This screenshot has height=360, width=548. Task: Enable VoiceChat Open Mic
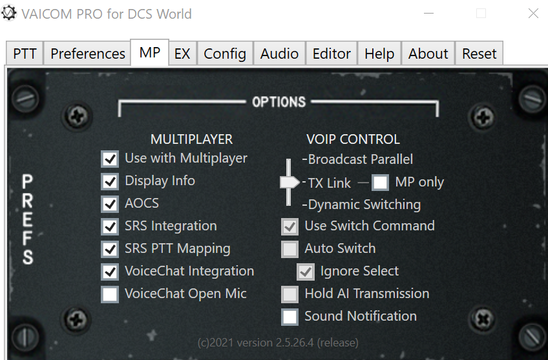tap(110, 294)
